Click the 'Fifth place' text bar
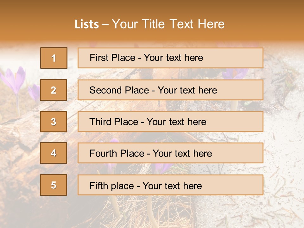The image size is (304, 228). click(x=170, y=185)
